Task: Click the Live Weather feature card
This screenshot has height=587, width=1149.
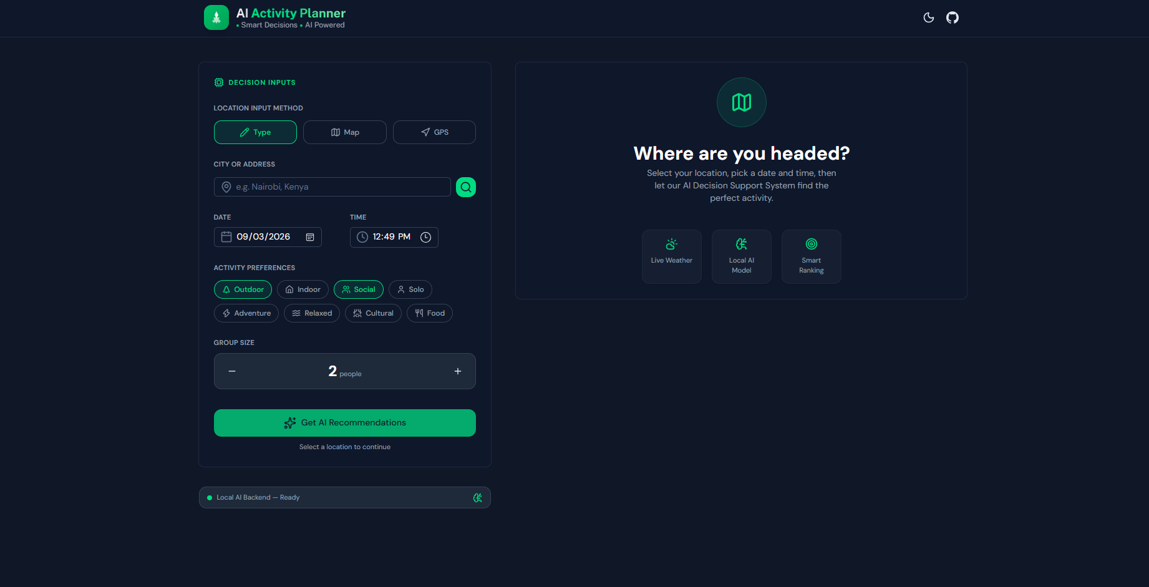Action: (672, 256)
